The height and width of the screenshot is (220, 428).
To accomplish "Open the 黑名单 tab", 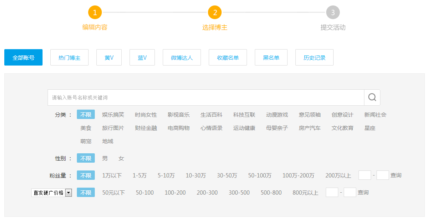I will (x=271, y=57).
